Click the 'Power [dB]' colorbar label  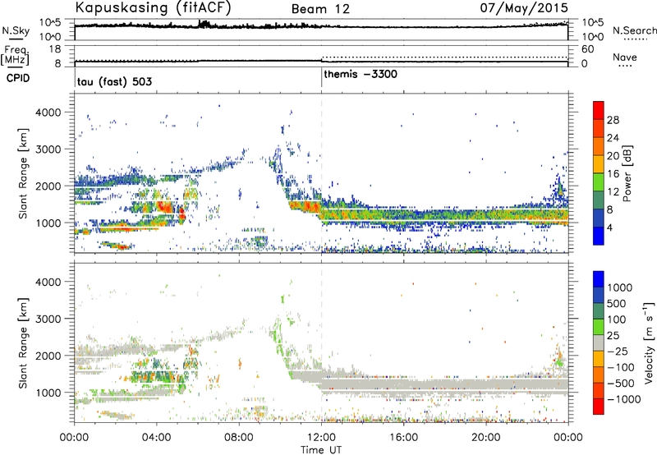627,173
